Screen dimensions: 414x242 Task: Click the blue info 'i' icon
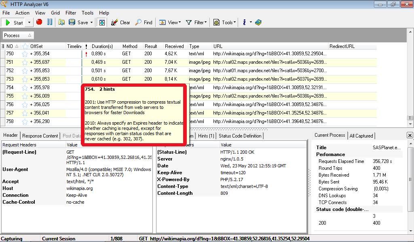[x=245, y=23]
